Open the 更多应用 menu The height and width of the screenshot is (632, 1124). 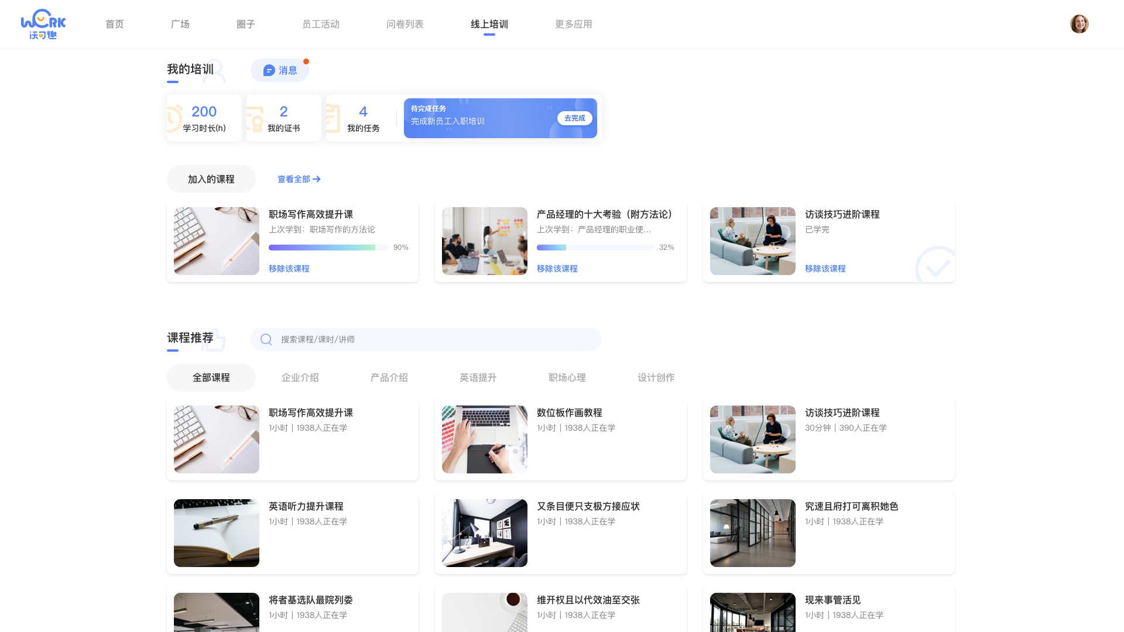[x=573, y=24]
